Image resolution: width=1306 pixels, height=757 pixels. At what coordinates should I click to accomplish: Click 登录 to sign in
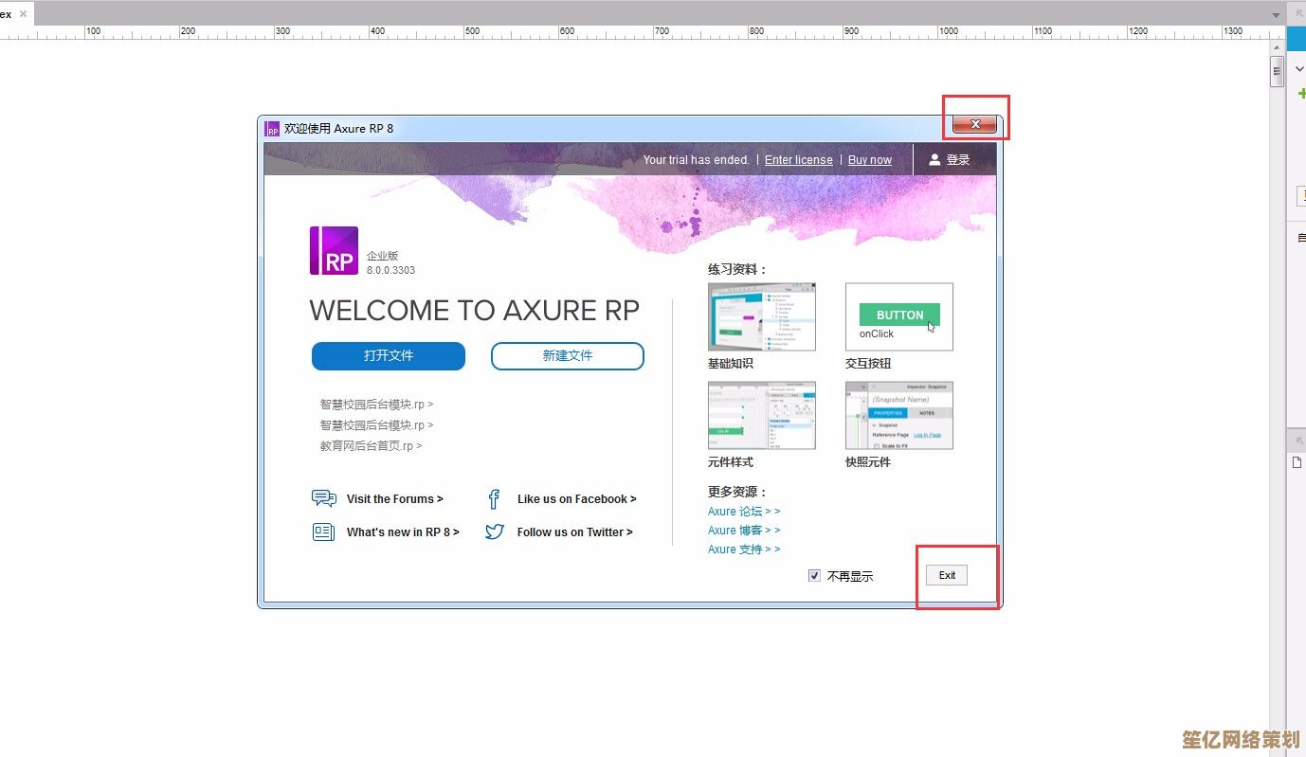(x=958, y=160)
